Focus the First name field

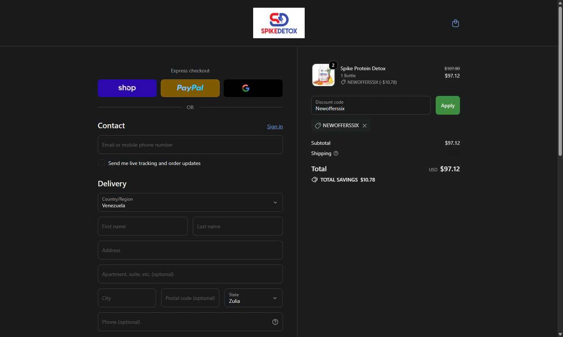pos(143,226)
